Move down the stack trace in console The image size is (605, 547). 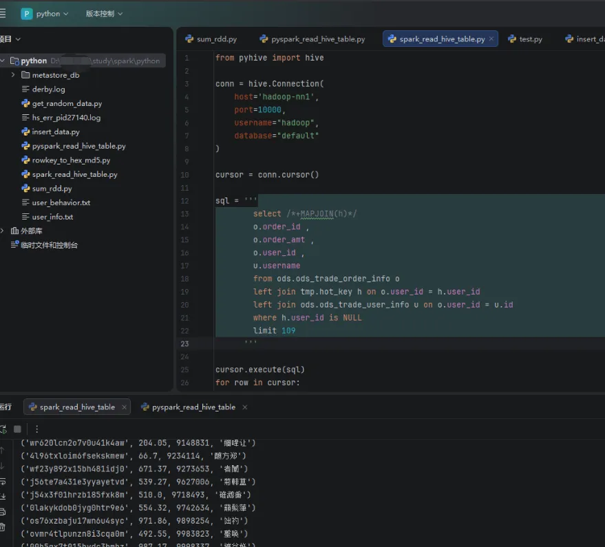point(2,466)
